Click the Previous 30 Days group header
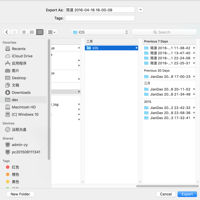This screenshot has width=200, height=200. tap(157, 71)
